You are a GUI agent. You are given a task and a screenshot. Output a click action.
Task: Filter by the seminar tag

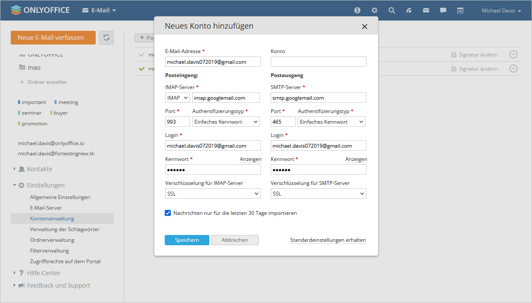(x=30, y=113)
